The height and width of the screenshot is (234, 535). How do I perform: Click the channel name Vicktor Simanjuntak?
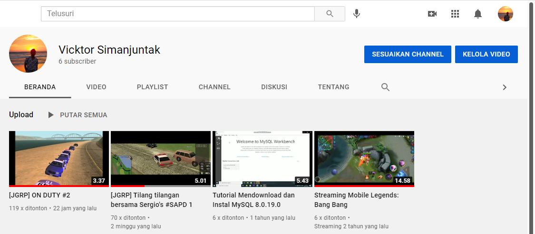pos(109,50)
